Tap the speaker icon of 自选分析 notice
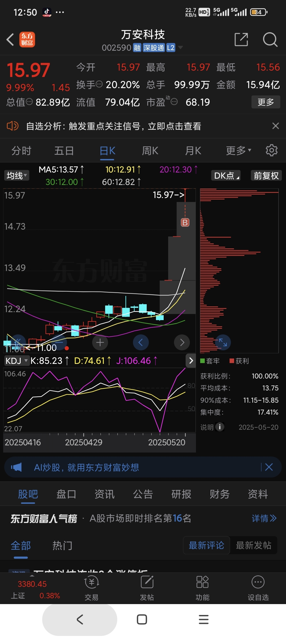 (12, 126)
